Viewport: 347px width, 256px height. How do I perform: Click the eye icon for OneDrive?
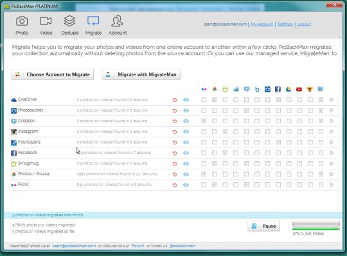[186, 100]
